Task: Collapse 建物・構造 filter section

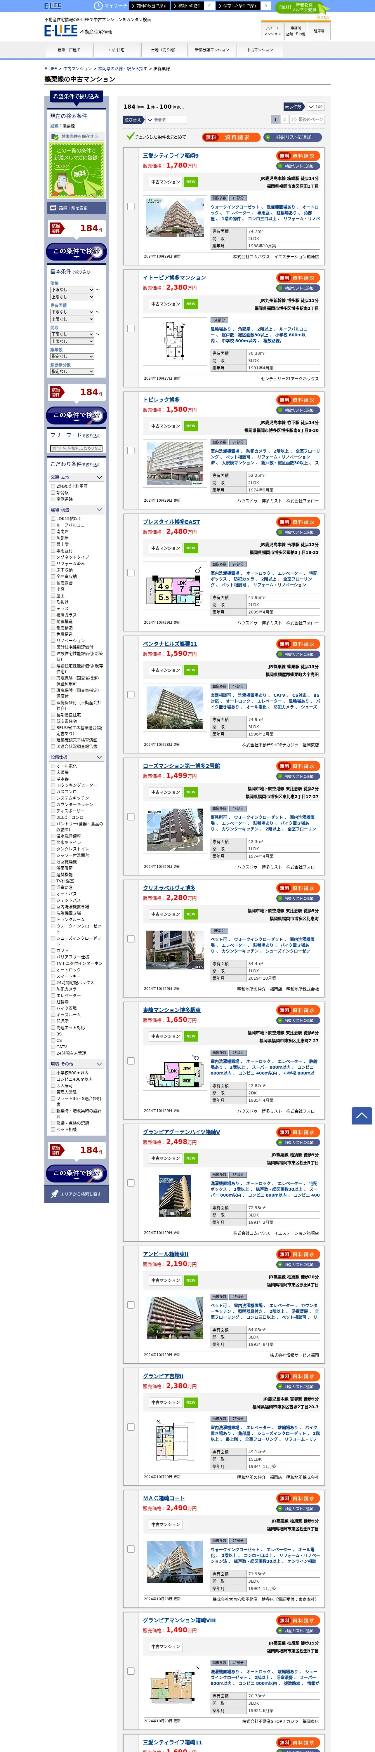Action: click(76, 510)
